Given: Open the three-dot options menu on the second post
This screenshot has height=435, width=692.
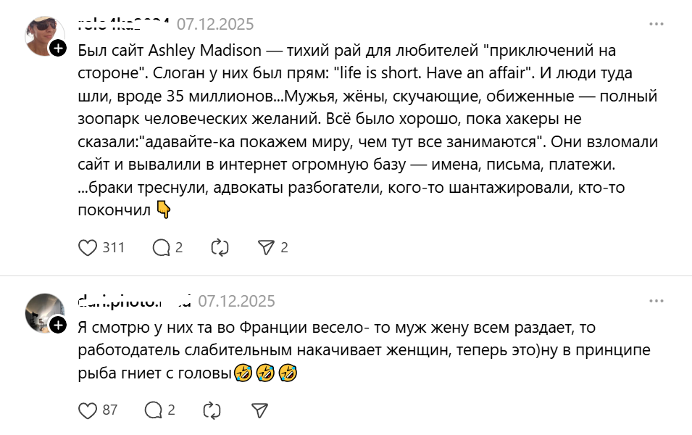Looking at the screenshot, I should point(658,300).
